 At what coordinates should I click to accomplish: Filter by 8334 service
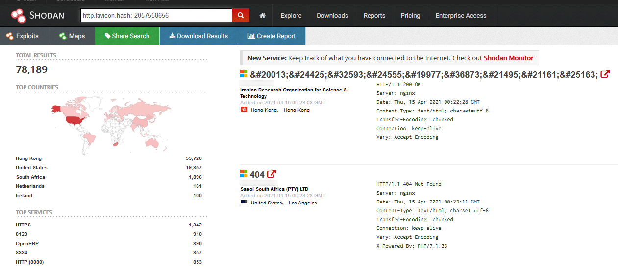tap(21, 253)
